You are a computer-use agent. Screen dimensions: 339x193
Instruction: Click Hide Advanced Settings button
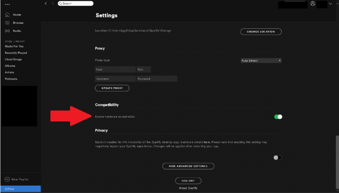[188, 166]
